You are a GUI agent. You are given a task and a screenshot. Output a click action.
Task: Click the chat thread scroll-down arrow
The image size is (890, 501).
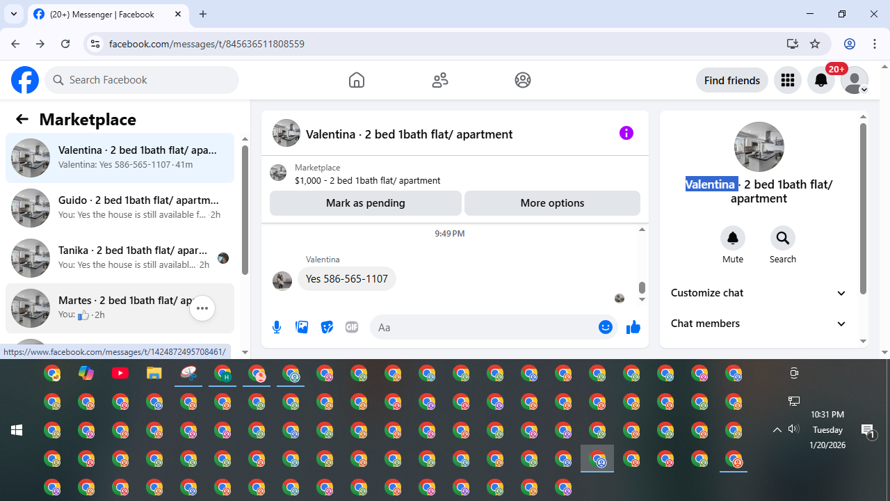[642, 299]
